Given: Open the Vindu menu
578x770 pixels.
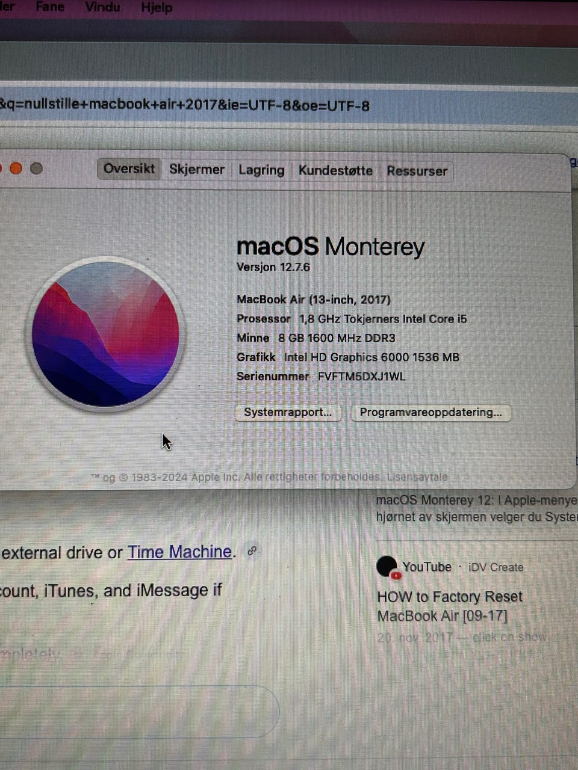Looking at the screenshot, I should 102,7.
